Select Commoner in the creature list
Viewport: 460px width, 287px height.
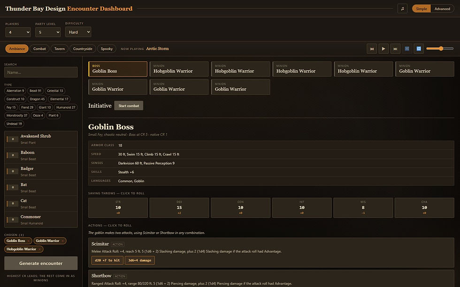[41, 220]
